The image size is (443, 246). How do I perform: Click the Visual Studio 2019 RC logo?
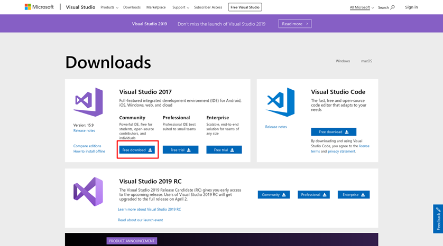88,192
